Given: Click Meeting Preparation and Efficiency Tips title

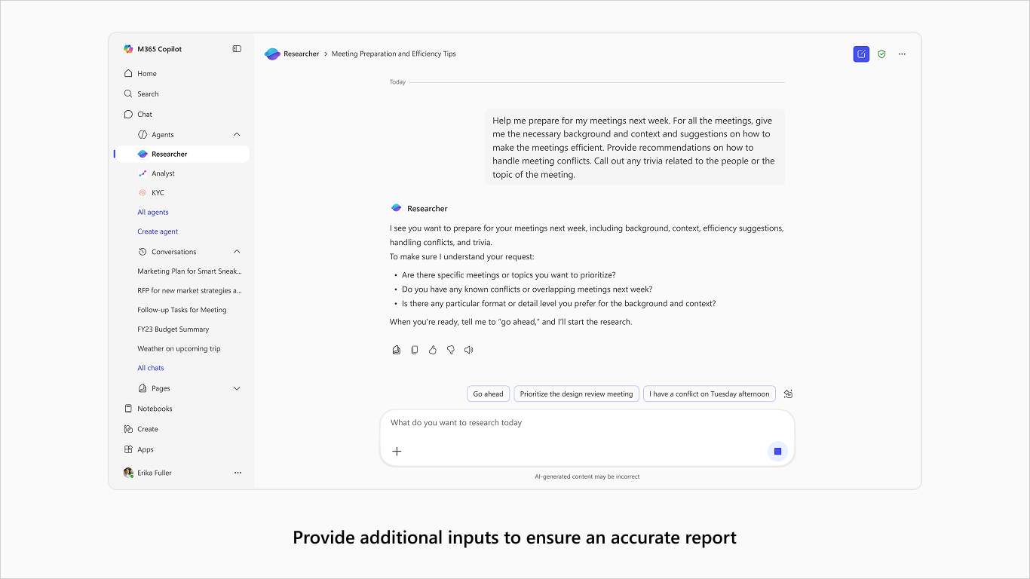Looking at the screenshot, I should coord(394,54).
